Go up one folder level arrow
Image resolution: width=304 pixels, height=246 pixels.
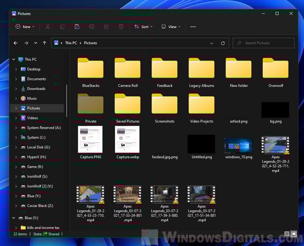click(x=44, y=43)
